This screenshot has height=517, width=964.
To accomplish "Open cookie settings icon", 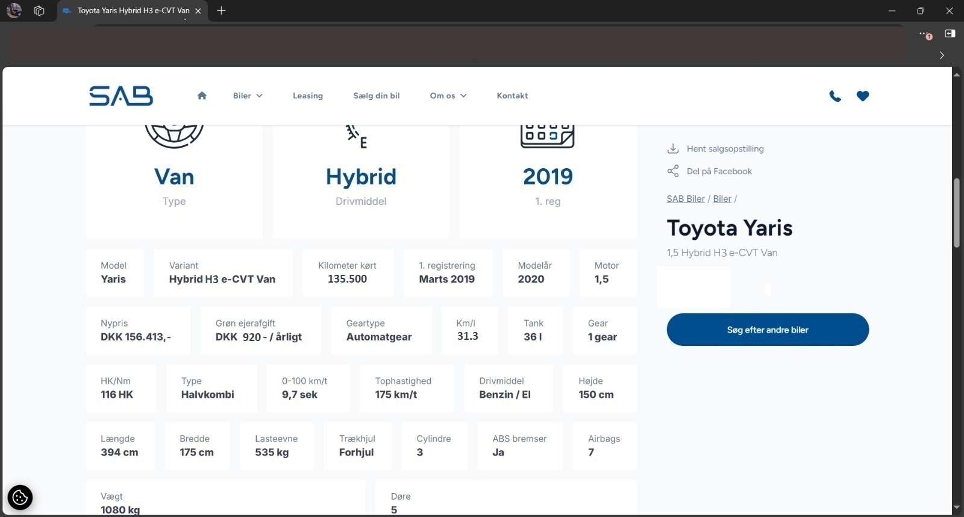I will coord(20,498).
